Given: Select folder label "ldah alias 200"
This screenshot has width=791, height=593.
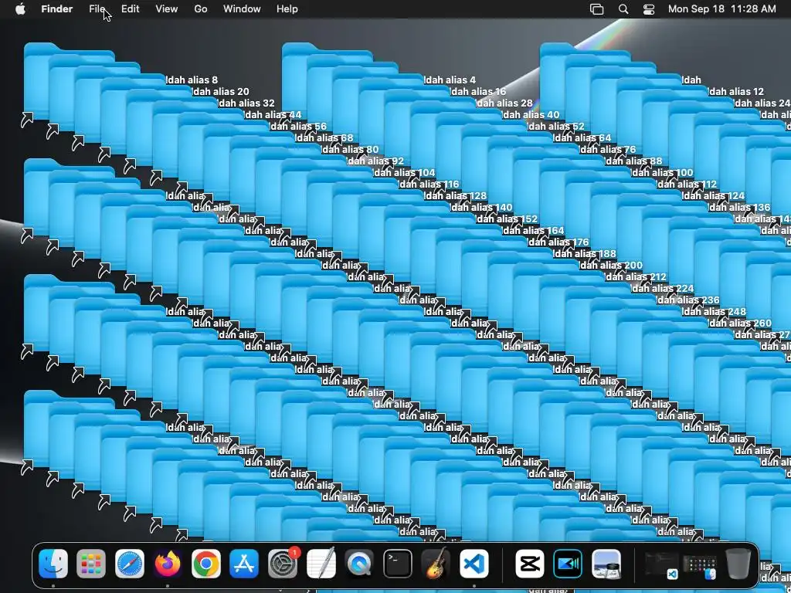Looking at the screenshot, I should (x=611, y=266).
